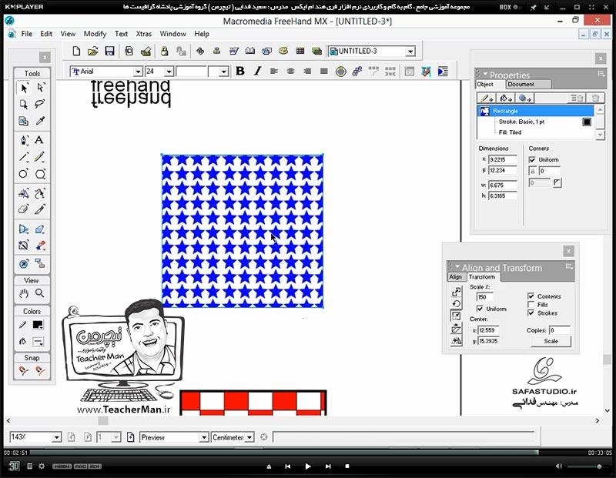The image size is (616, 478).
Task: Click the Copies input field
Action: [560, 330]
